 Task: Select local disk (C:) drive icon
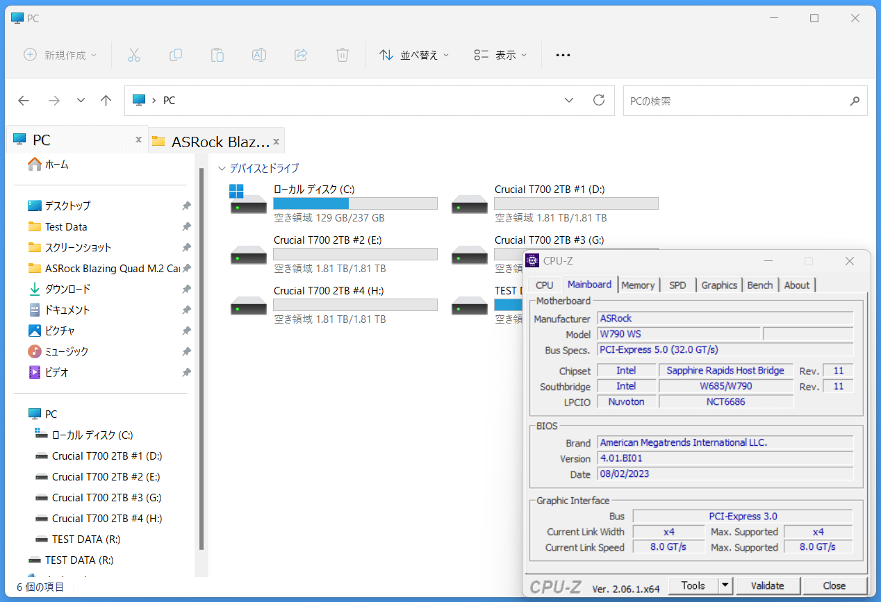coord(248,199)
